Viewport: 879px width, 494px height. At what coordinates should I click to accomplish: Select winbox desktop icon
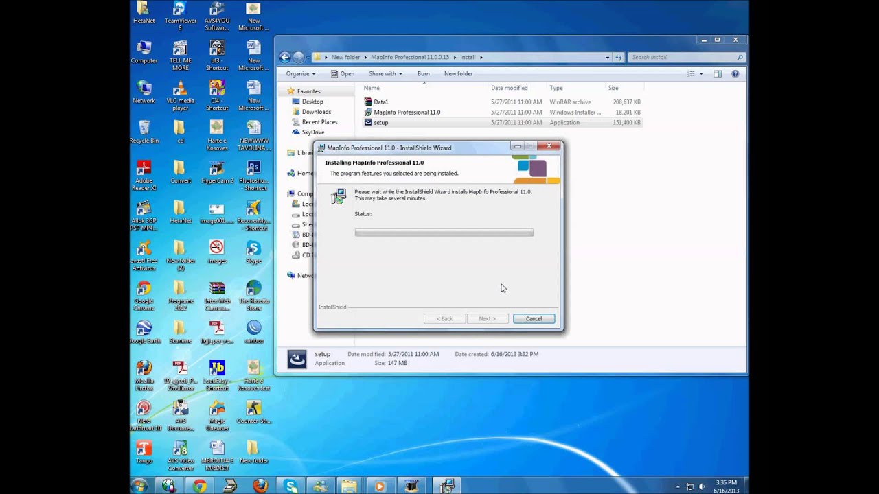tap(253, 332)
